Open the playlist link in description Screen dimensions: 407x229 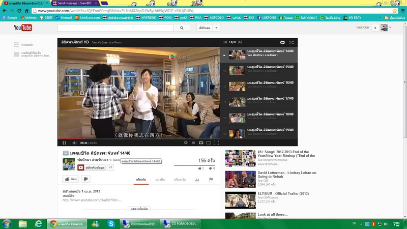(x=92, y=200)
